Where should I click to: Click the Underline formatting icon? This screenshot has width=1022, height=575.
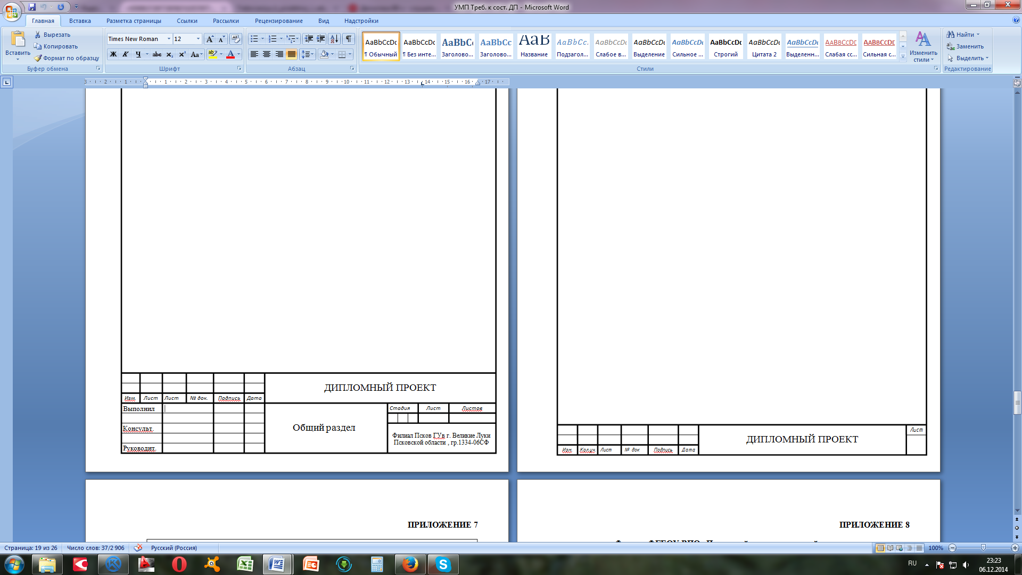pyautogui.click(x=138, y=54)
